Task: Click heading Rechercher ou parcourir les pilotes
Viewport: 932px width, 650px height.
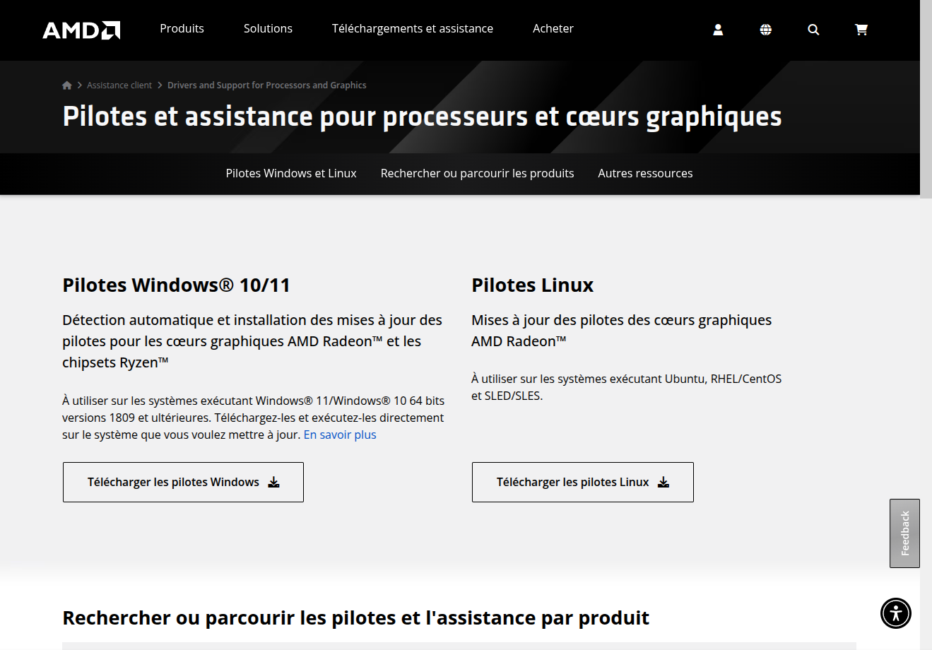Action: [x=355, y=617]
